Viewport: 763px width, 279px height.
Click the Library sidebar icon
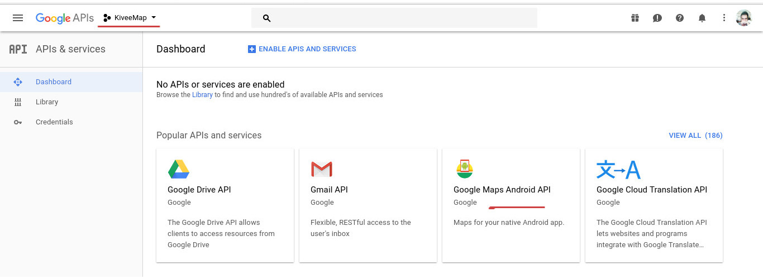point(18,102)
